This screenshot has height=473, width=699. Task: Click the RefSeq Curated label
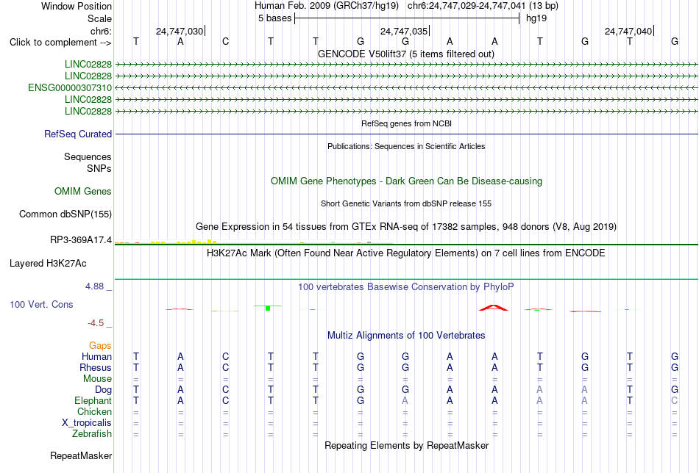[x=78, y=134]
